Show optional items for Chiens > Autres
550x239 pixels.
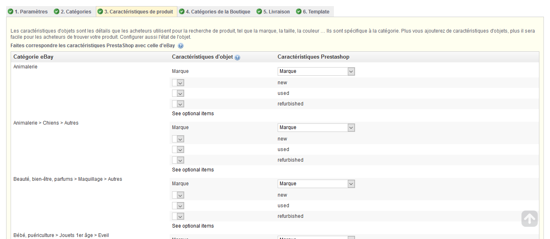(193, 170)
